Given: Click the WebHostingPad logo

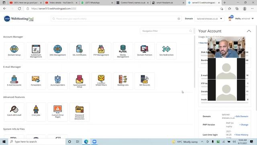Looking at the screenshot, I should click(19, 19).
